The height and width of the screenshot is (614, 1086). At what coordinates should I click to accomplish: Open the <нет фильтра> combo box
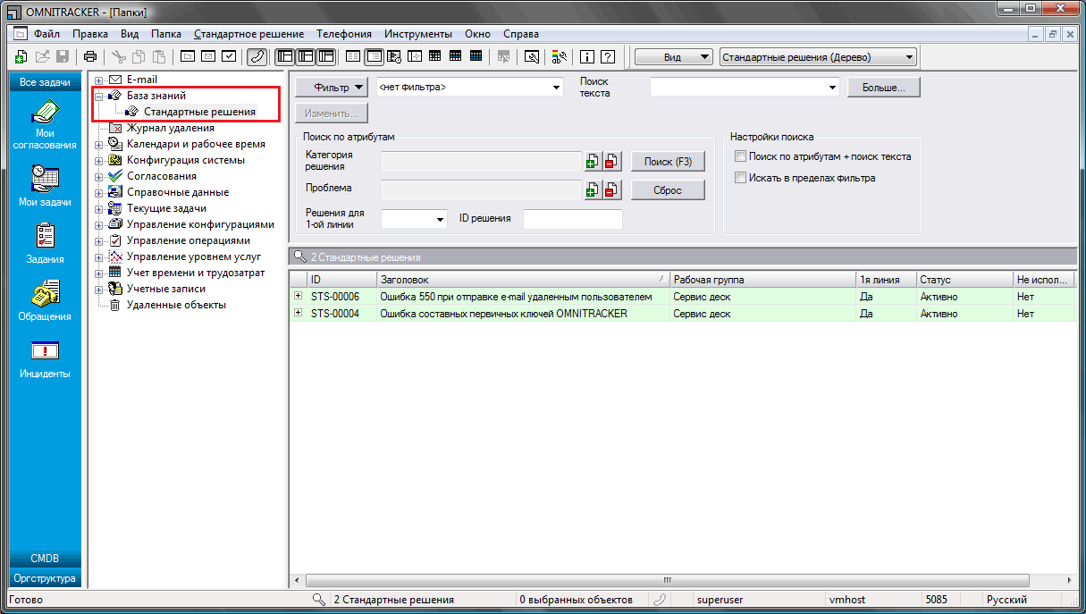click(469, 88)
